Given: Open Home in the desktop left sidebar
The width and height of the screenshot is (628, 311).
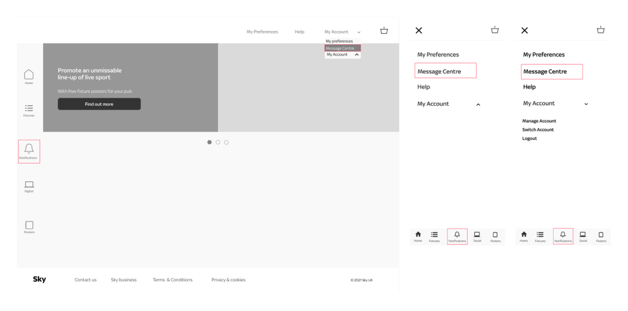Looking at the screenshot, I should (29, 77).
